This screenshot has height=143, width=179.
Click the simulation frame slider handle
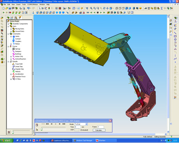click(42, 129)
